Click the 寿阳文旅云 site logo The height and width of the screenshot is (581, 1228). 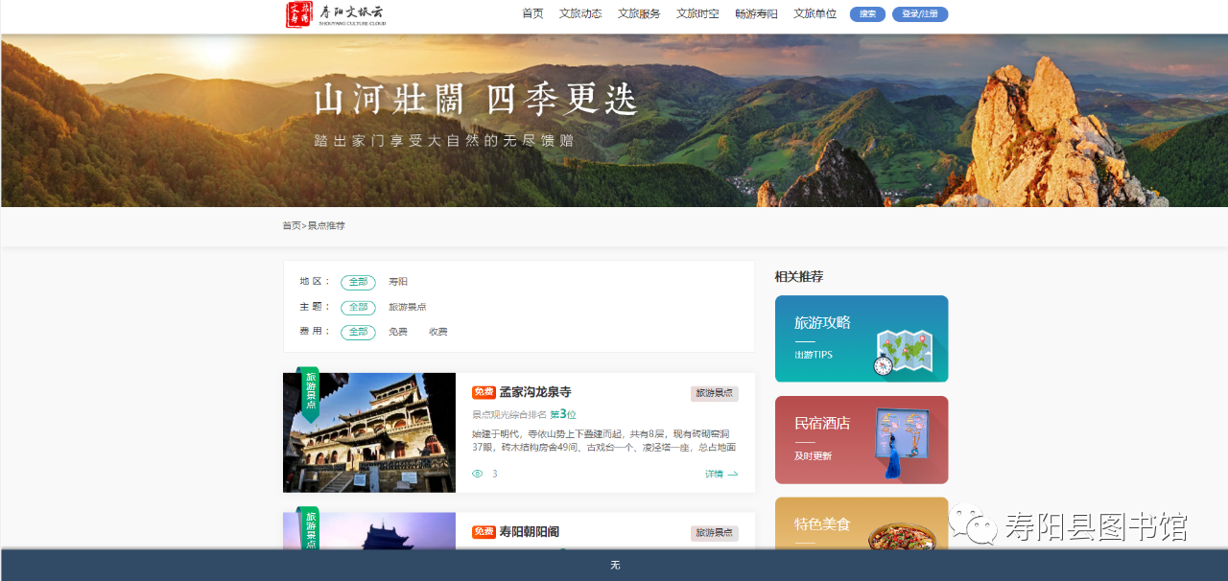335,14
